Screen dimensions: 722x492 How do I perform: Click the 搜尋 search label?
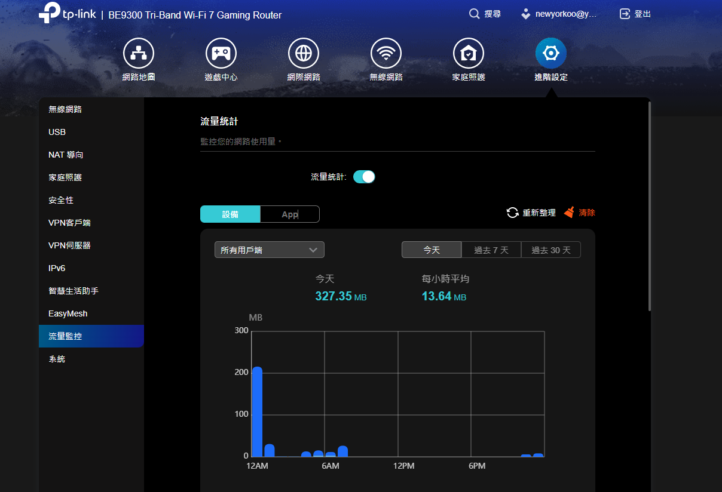[x=492, y=14]
